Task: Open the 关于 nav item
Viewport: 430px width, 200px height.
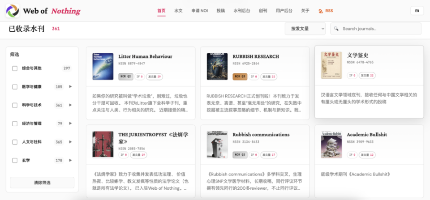Action: click(305, 11)
